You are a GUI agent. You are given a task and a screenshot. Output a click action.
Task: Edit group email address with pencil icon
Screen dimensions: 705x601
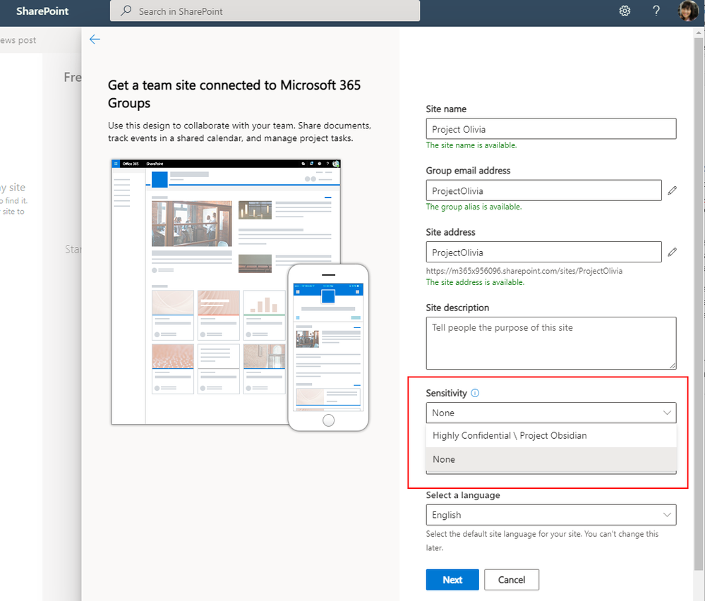pyautogui.click(x=672, y=190)
